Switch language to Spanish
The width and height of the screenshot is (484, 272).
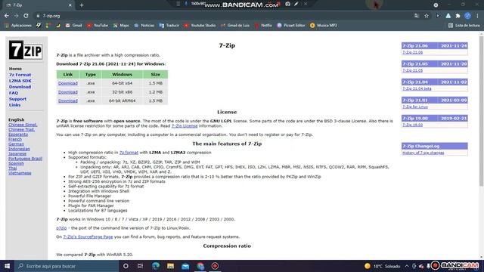(x=16, y=163)
